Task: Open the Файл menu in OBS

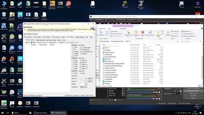Action: [x=91, y=19]
